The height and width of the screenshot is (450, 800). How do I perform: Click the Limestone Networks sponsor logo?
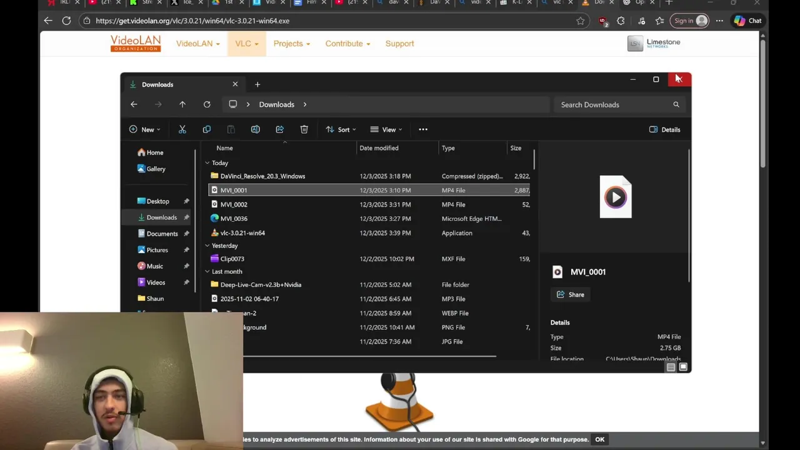coord(654,43)
